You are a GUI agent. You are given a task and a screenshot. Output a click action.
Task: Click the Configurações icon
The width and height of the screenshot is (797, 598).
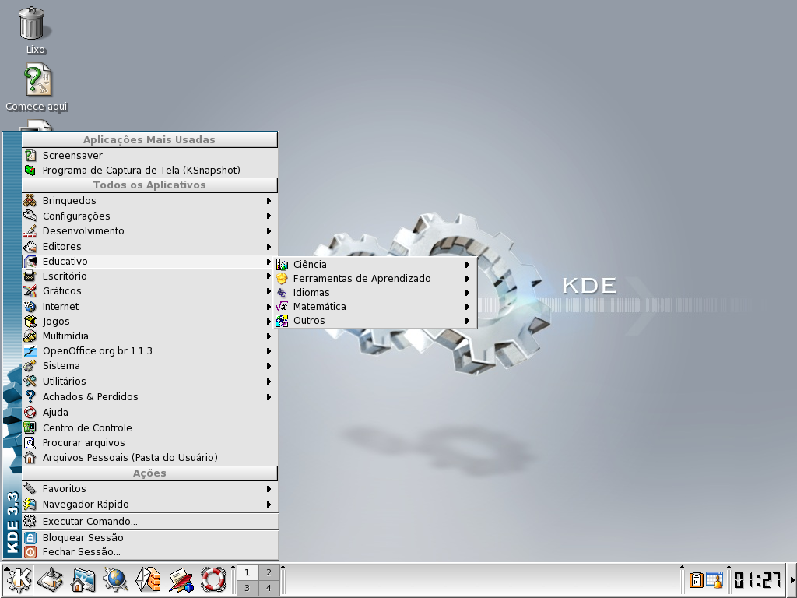tap(30, 216)
